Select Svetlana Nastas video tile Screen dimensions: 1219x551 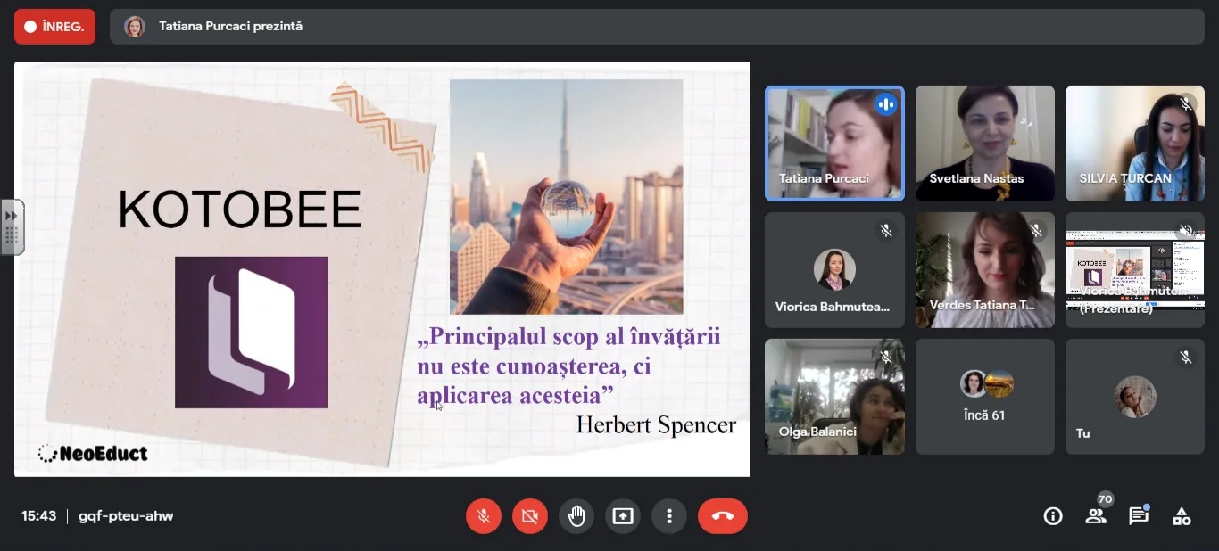[x=984, y=143]
